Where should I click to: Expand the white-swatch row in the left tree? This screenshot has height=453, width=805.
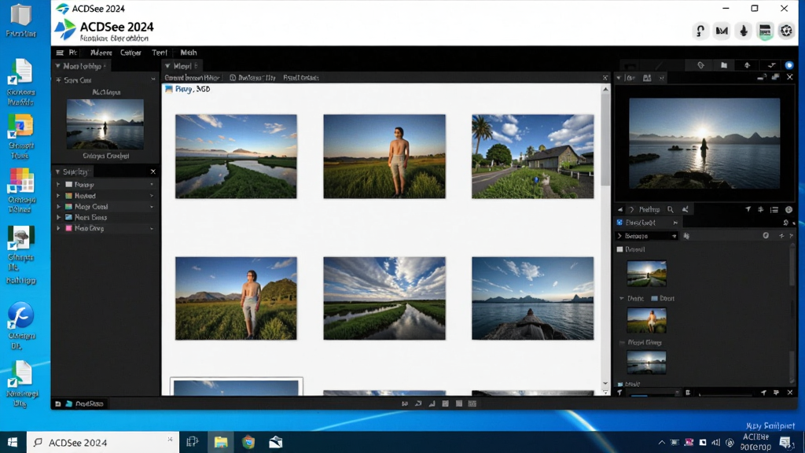tap(58, 184)
